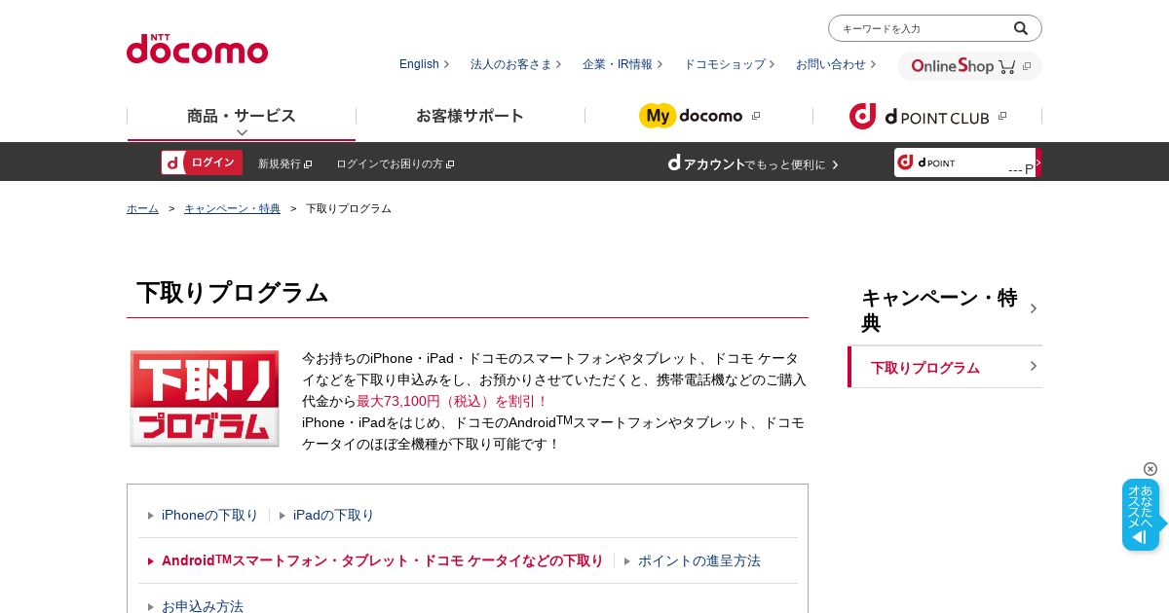Click triangle marker before ポイントの進呈方法

[627, 561]
